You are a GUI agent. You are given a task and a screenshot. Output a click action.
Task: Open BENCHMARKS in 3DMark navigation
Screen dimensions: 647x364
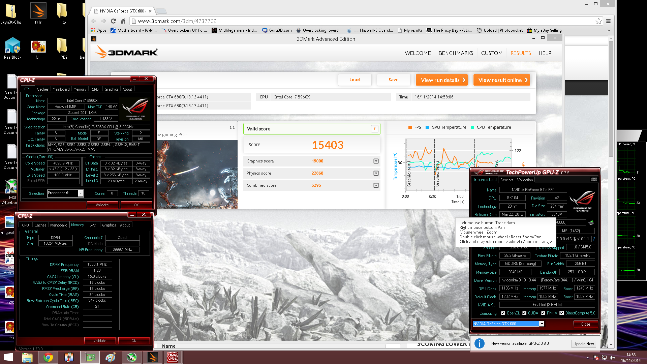coord(456,53)
